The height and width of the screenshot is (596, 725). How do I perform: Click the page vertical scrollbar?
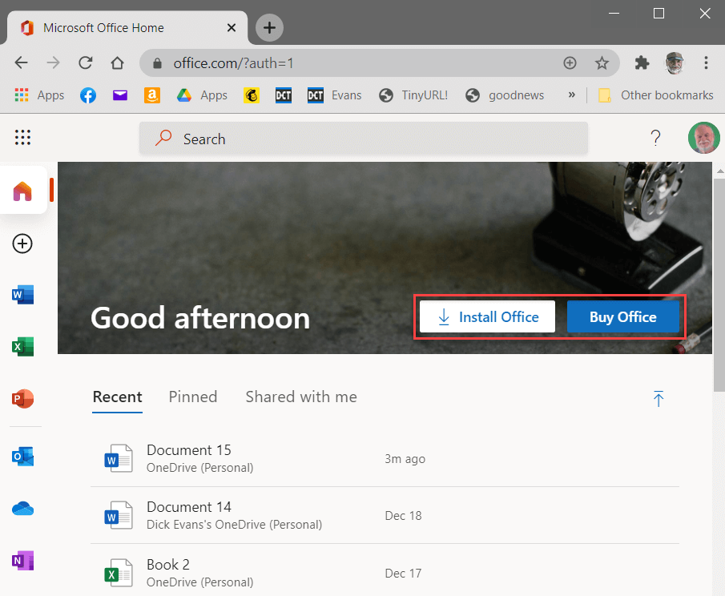tap(719, 285)
